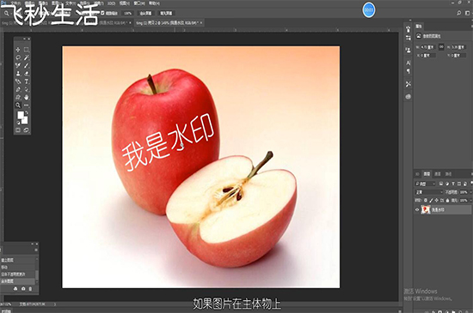Open the 不透明度 opacity dropdown

coord(470,192)
